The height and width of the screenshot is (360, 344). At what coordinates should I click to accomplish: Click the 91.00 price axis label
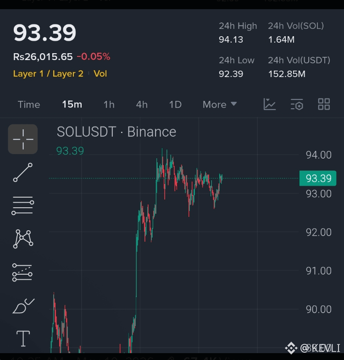pyautogui.click(x=318, y=271)
